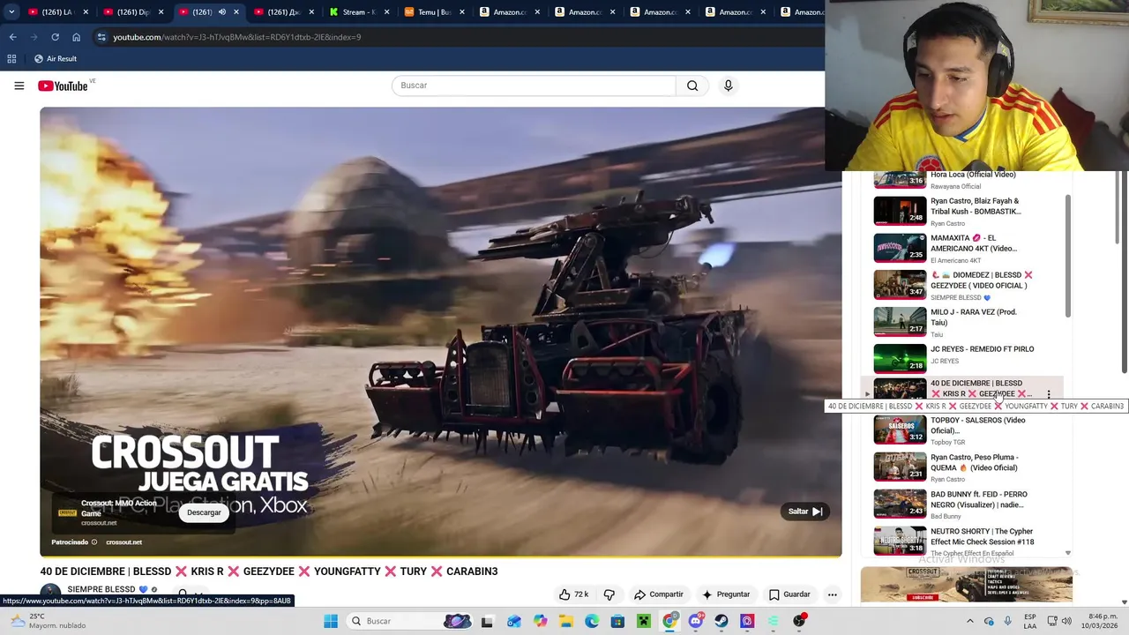Share the video with Compartir
This screenshot has height=635, width=1129.
[x=659, y=594]
